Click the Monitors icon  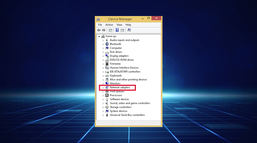pyautogui.click(x=107, y=84)
